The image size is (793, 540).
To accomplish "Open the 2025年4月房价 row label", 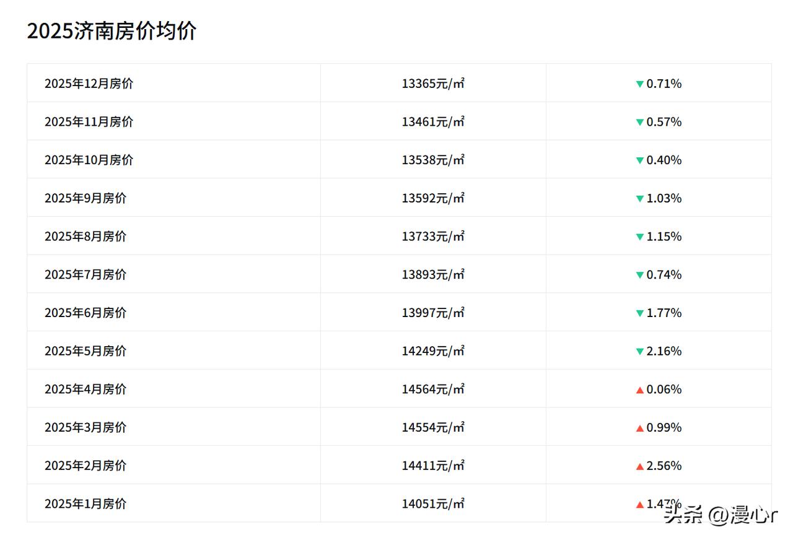I will (85, 389).
